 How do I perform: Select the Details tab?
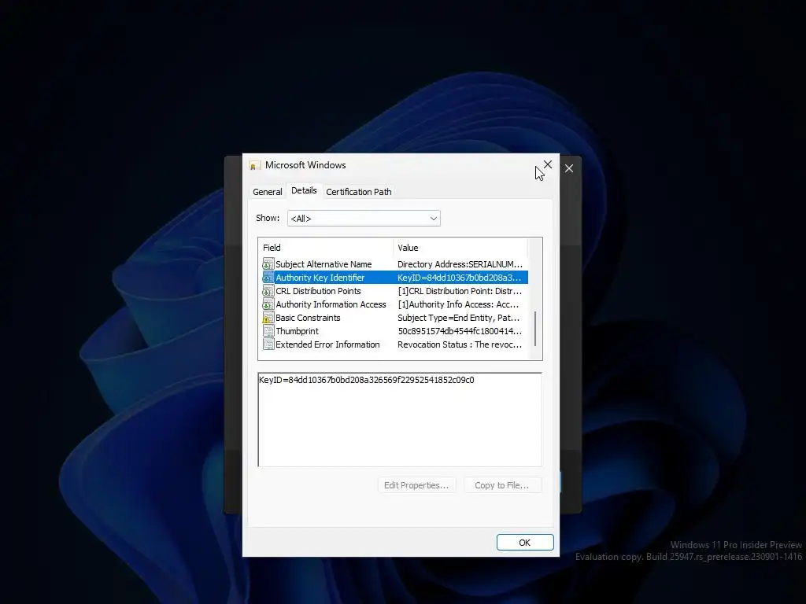[304, 190]
